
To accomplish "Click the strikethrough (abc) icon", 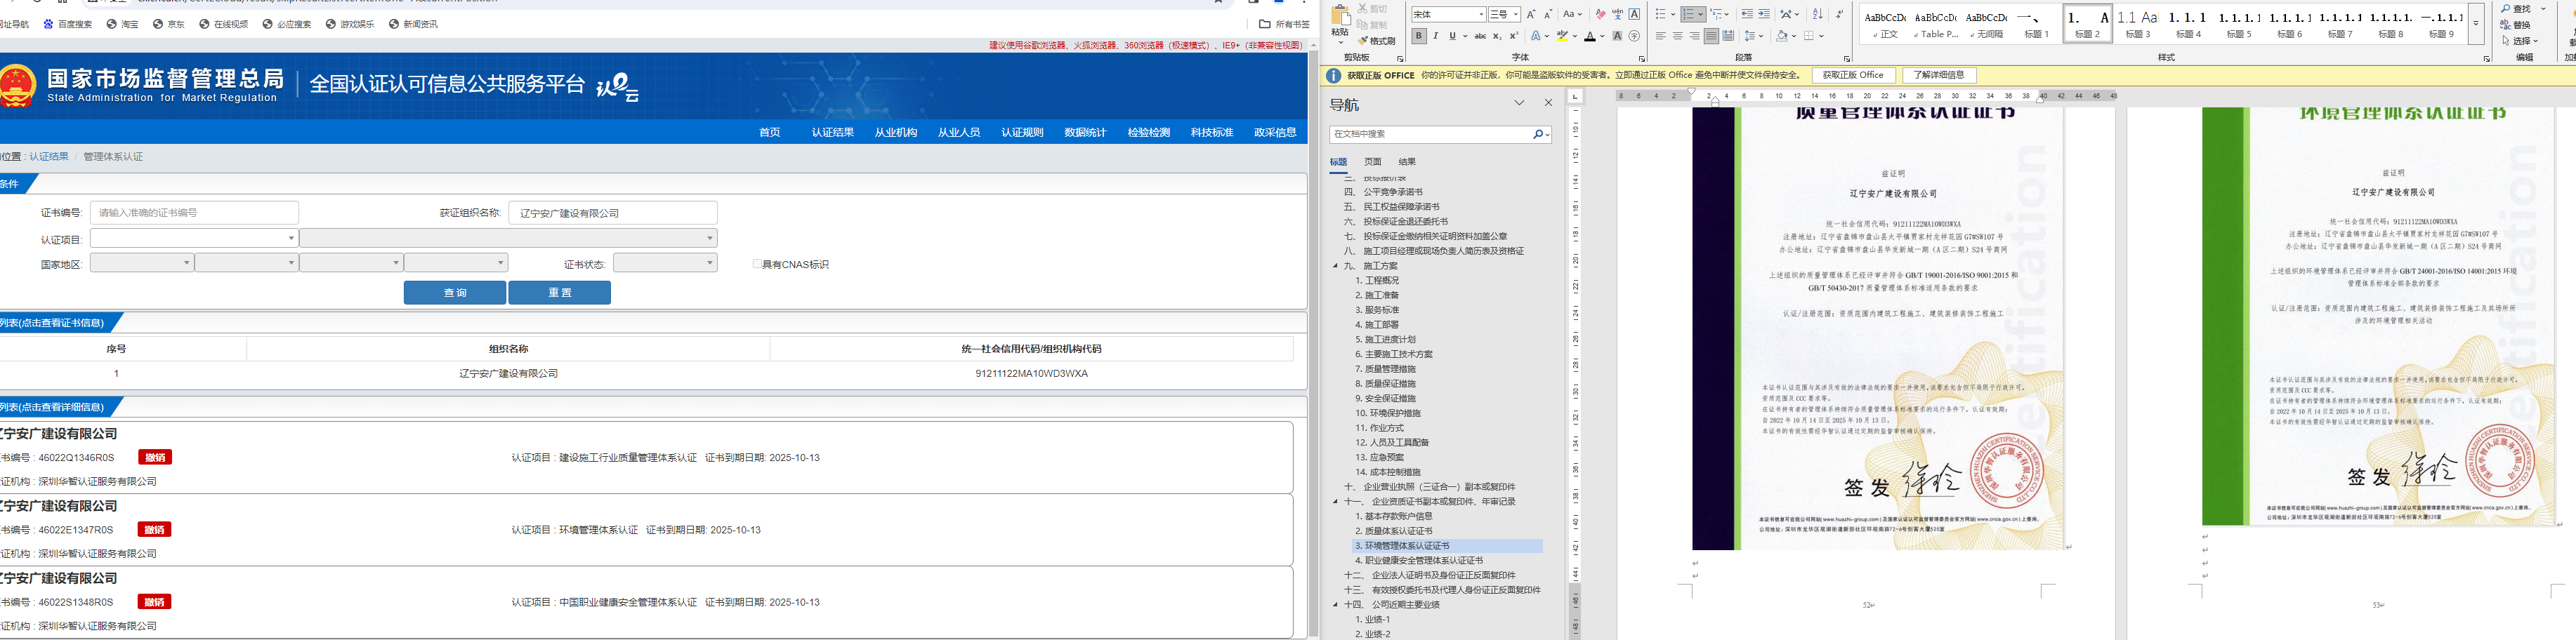I will click(x=1480, y=37).
